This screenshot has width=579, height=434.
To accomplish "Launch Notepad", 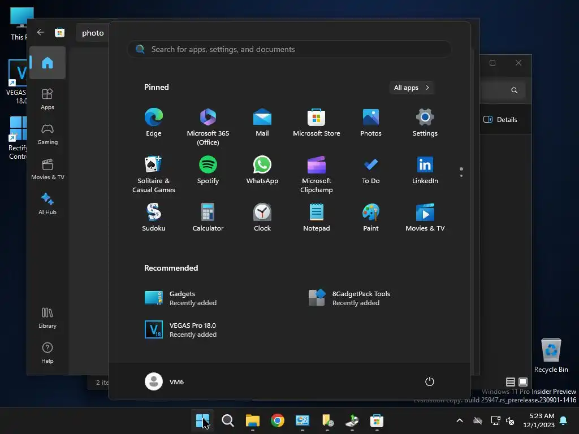I will coord(317,218).
